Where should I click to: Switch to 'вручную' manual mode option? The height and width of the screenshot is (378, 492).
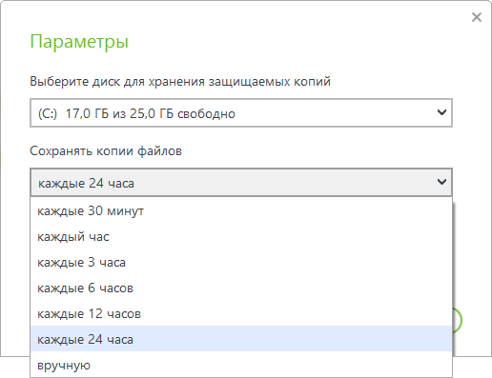tap(241, 365)
